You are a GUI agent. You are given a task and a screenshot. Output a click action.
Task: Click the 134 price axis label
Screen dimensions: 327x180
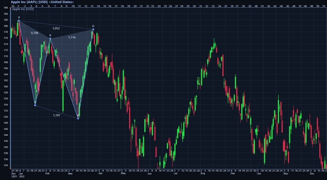[x=5, y=165]
